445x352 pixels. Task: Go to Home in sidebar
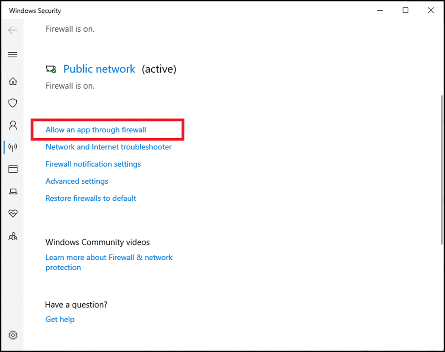[x=13, y=81]
